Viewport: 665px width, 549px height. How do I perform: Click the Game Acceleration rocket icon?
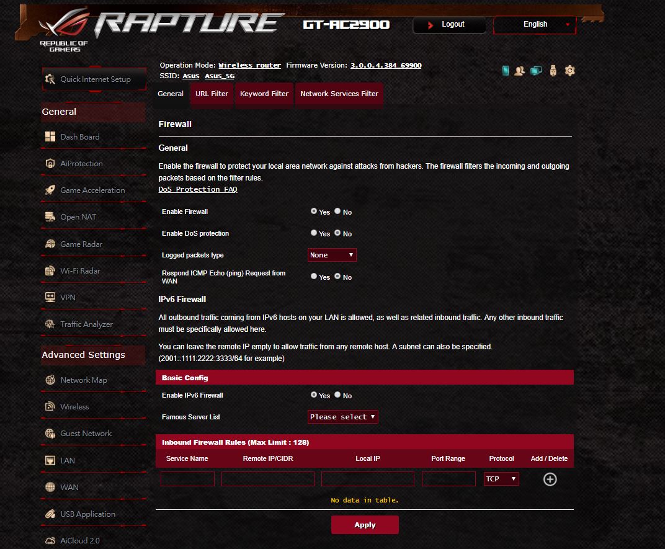coord(50,190)
